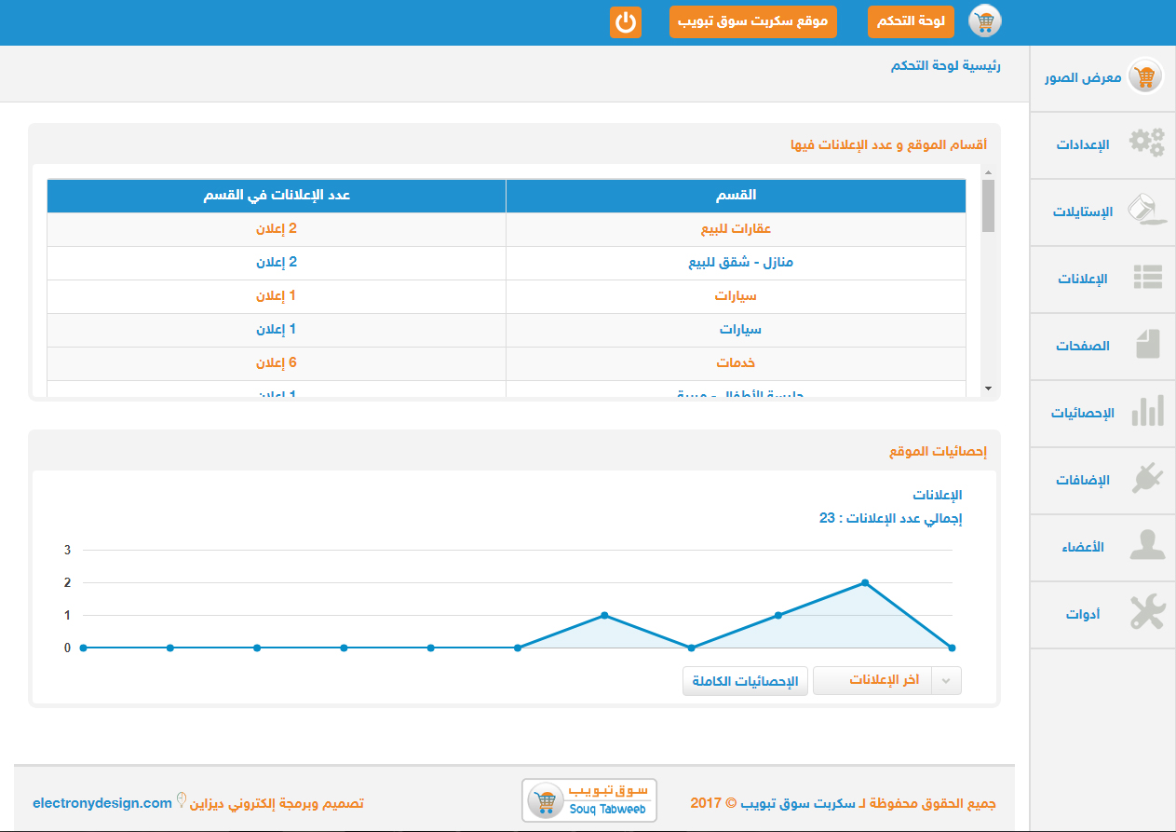Screen dimensions: 1176x832
Task: Select the عقارات للبيع section row
Action: pyautogui.click(x=736, y=229)
